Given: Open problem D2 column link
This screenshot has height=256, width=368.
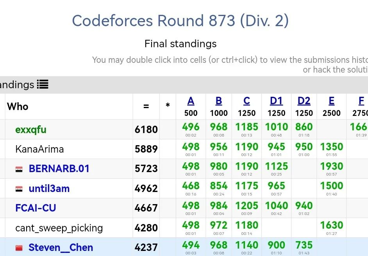Looking at the screenshot, I should (304, 101).
